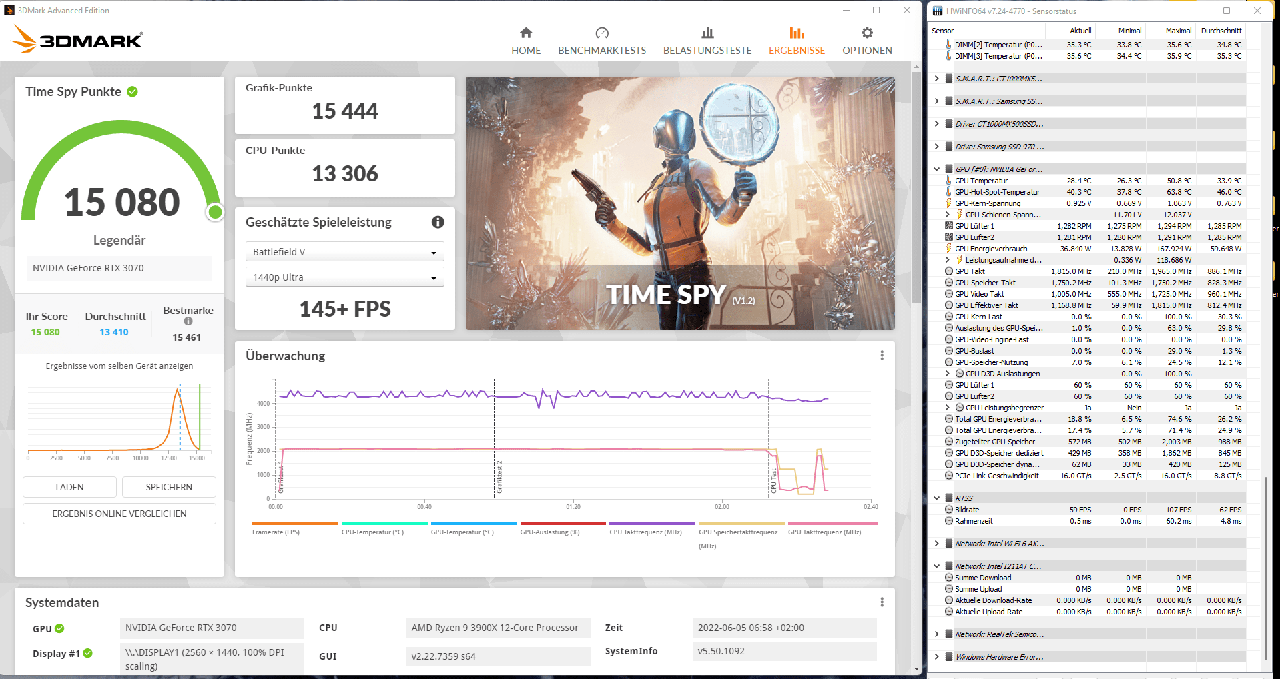
Task: Open the Systemdaten three-dot menu
Action: 882,602
